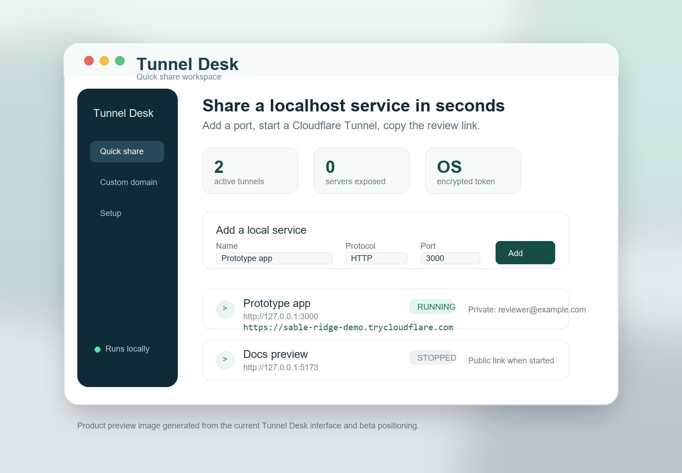682x473 pixels.
Task: Click the local URL http://127.0.0.1:3000
Action: 281,317
